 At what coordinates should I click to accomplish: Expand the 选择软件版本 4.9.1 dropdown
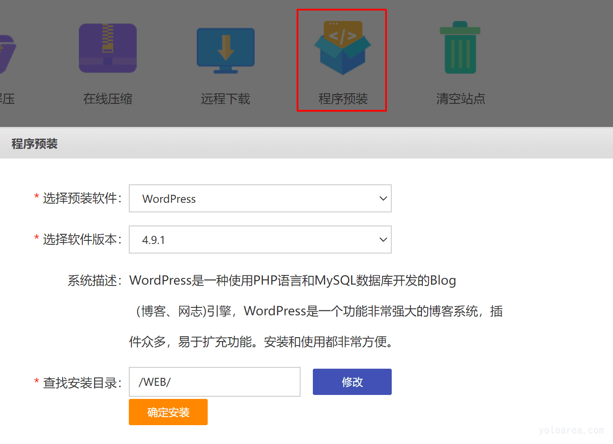(260, 240)
